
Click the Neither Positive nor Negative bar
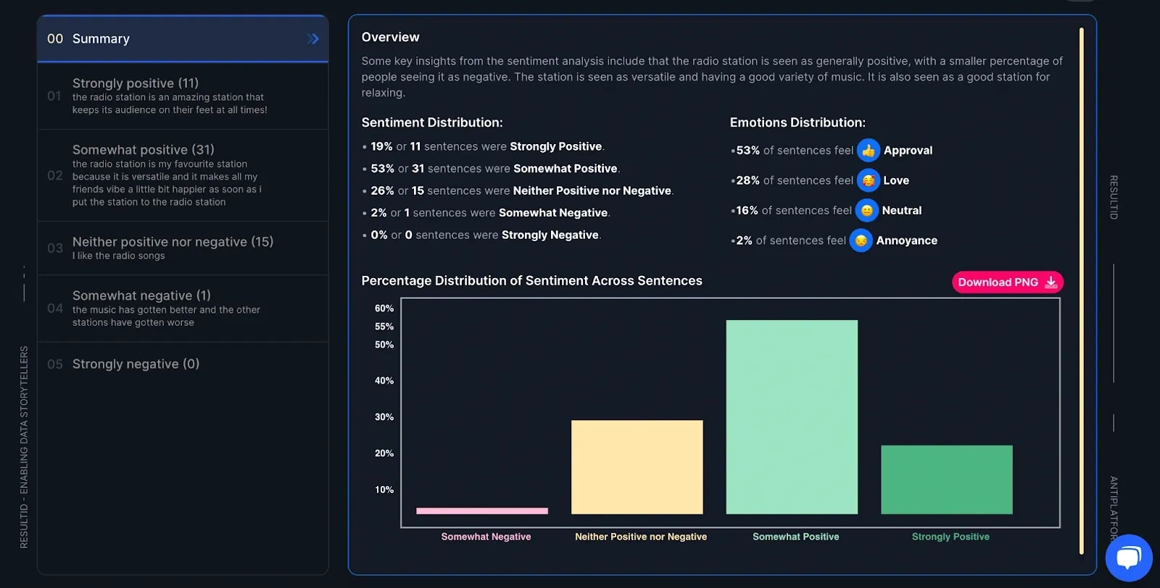(x=637, y=467)
